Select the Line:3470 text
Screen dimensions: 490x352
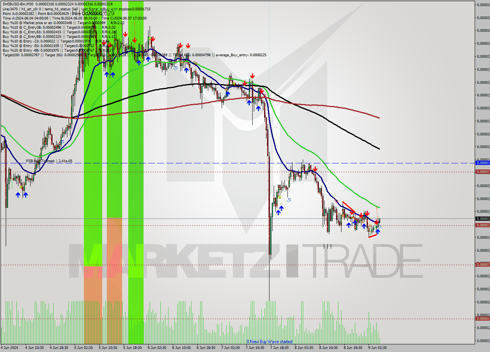pos(10,8)
